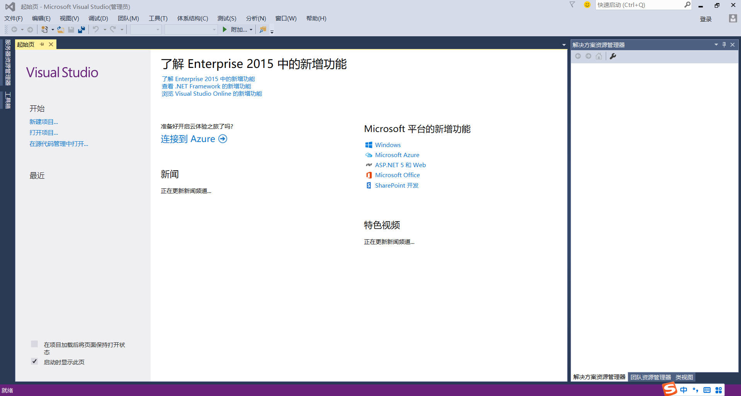Open the 文件(F) menu
741x396 pixels.
[14, 19]
